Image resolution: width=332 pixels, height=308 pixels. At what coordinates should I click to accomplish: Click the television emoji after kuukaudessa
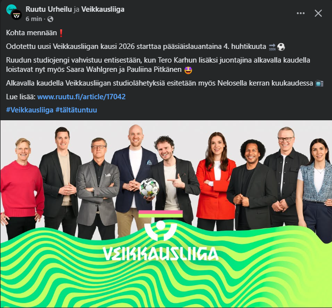coord(319,83)
